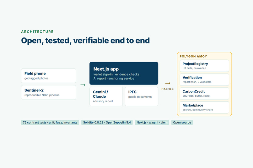Click 'geotagged photos' text
This screenshot has height=168, width=253.
tap(36, 78)
